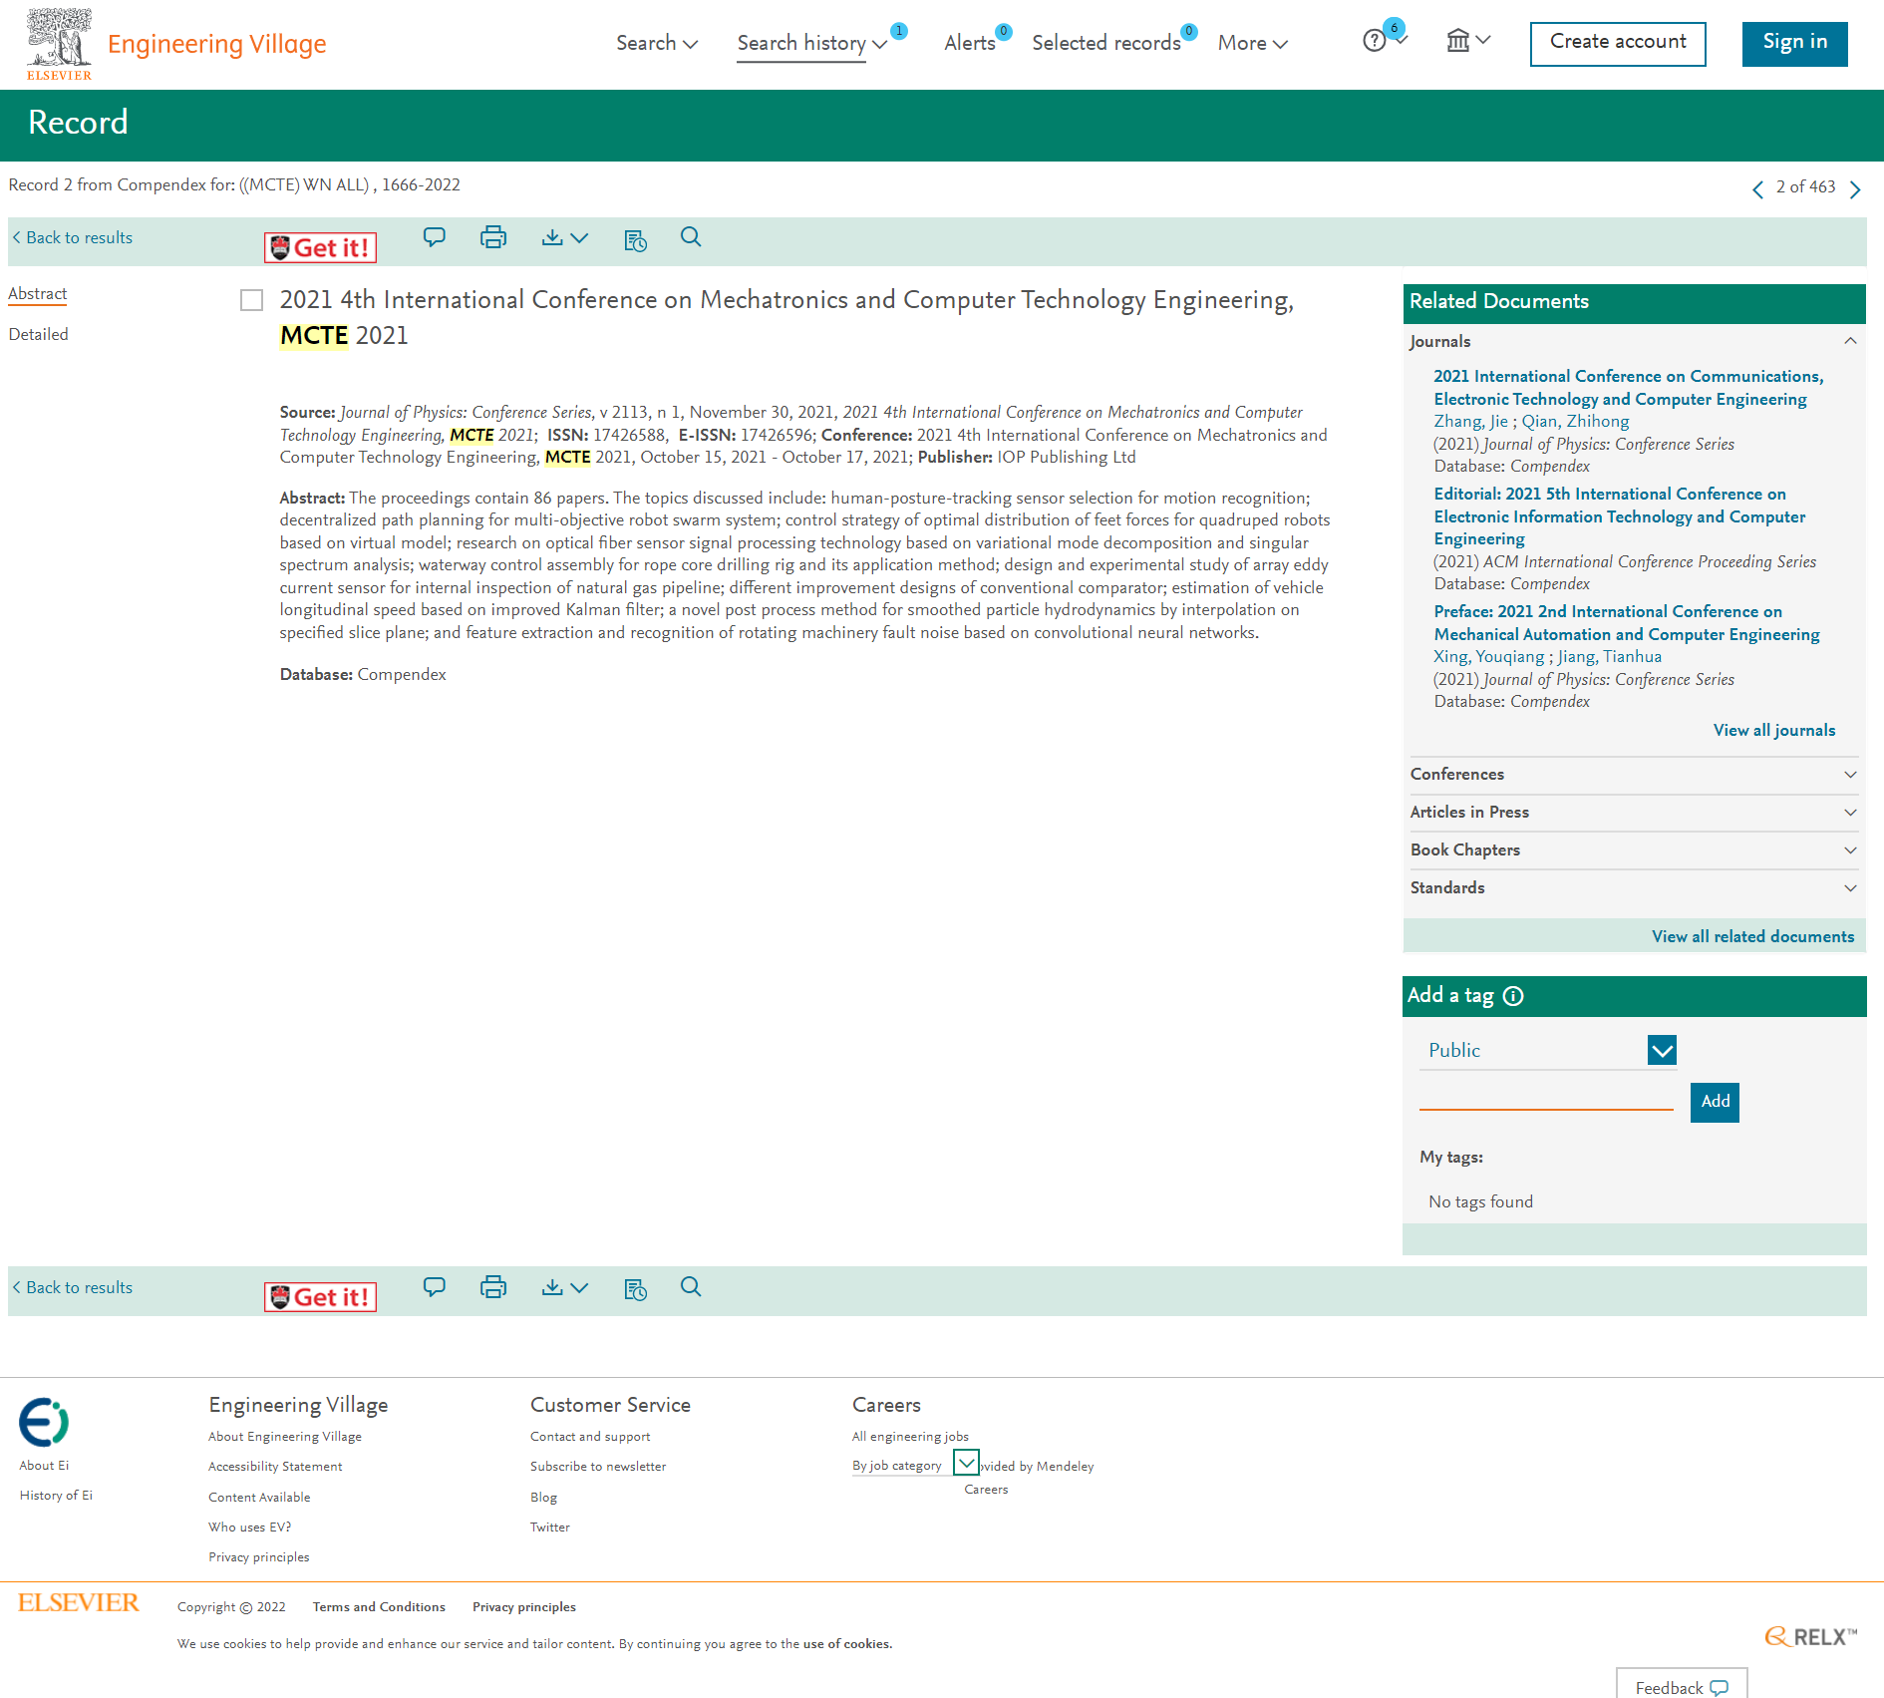Open Terms and Conditions link

(379, 1607)
